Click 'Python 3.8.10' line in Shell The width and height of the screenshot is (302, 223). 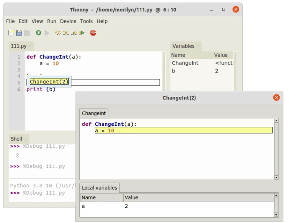coord(42,186)
